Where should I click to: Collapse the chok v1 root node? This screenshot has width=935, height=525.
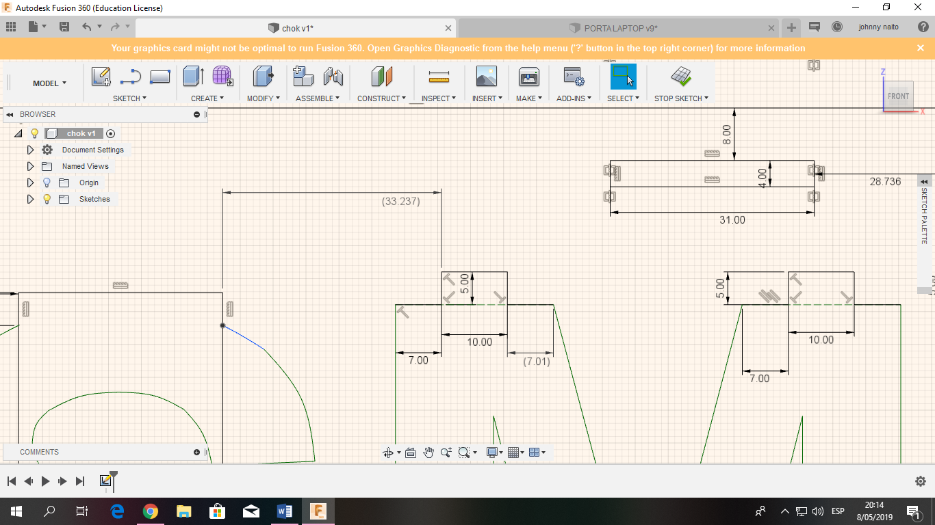18,133
